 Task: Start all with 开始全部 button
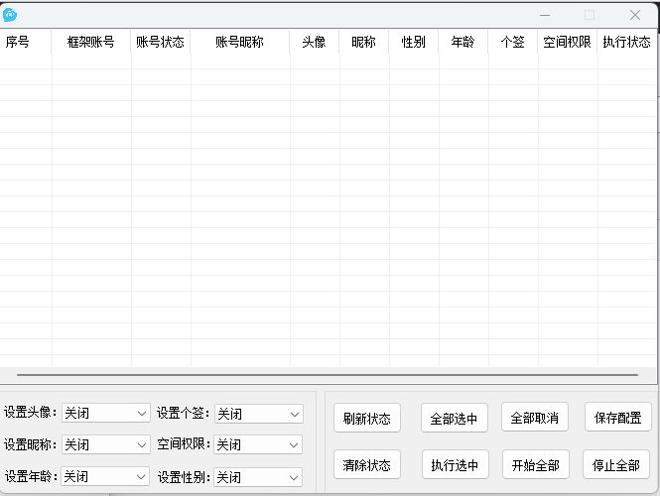[x=535, y=464]
